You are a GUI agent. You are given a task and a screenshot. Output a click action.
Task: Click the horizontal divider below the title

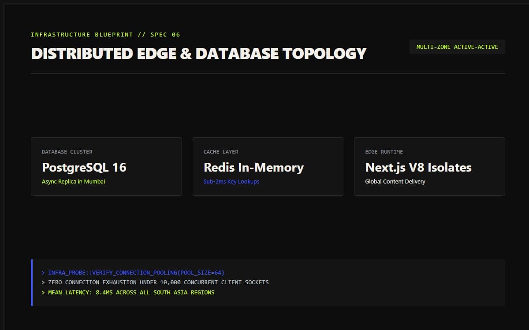tap(268, 73)
